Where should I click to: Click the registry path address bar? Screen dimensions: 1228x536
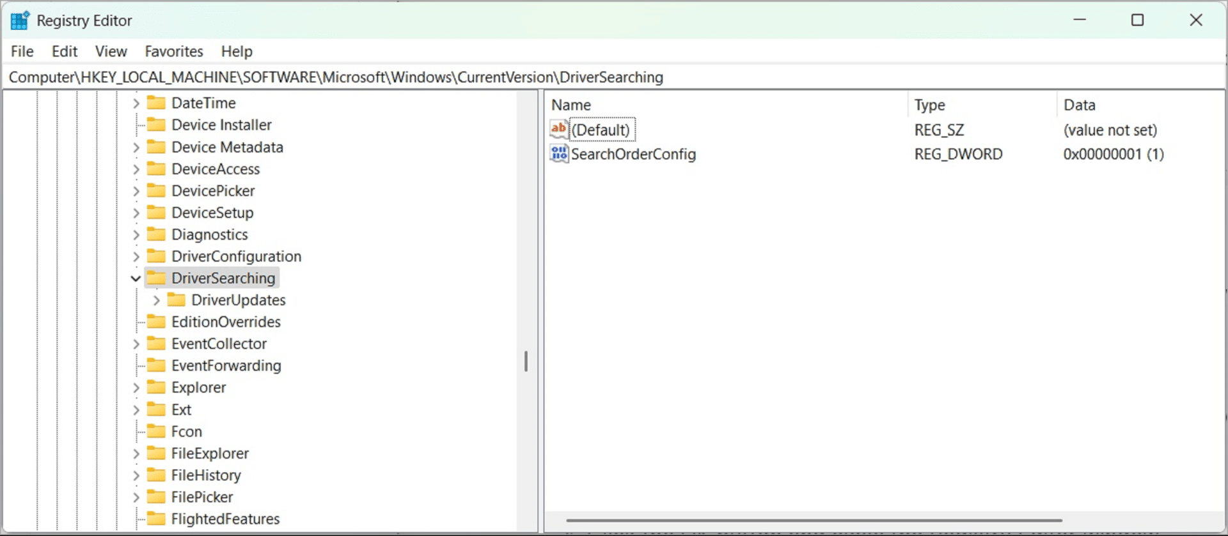(614, 77)
